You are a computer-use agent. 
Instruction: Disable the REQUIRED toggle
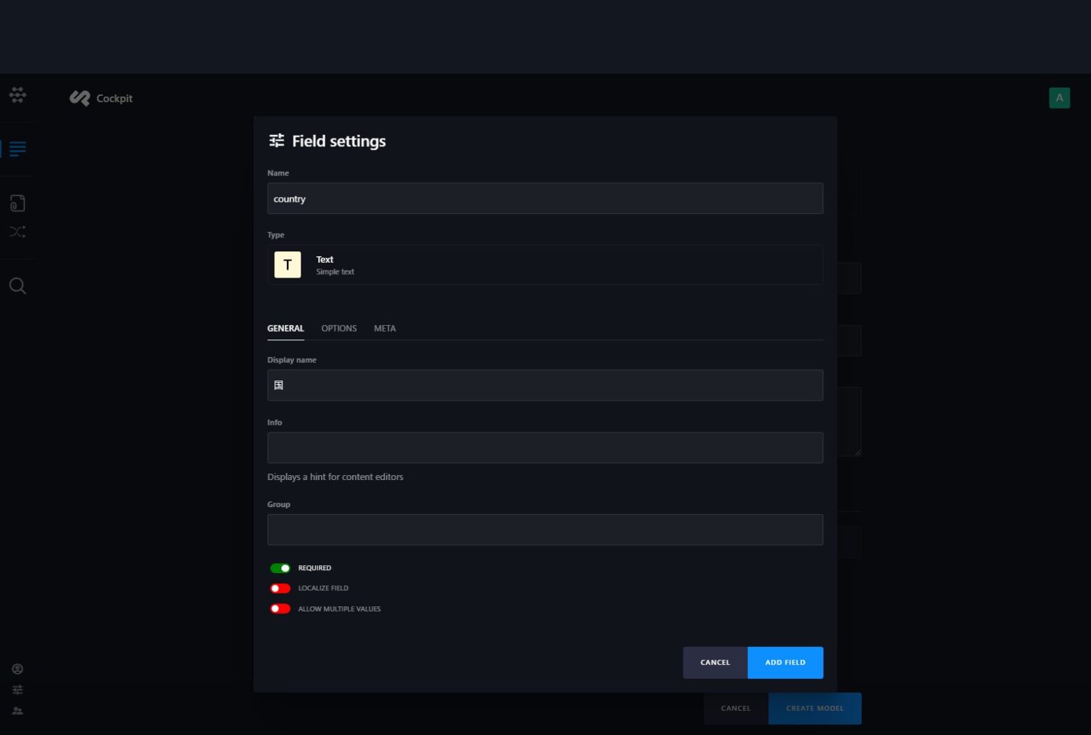[x=281, y=567]
